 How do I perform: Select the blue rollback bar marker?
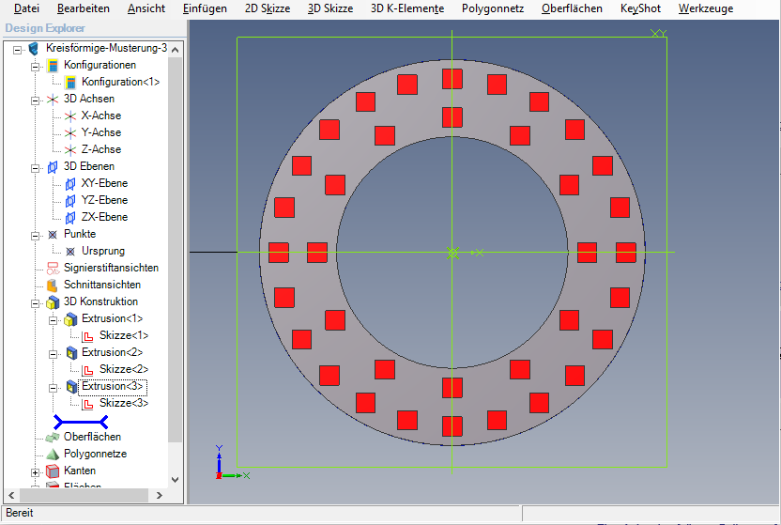pos(81,423)
